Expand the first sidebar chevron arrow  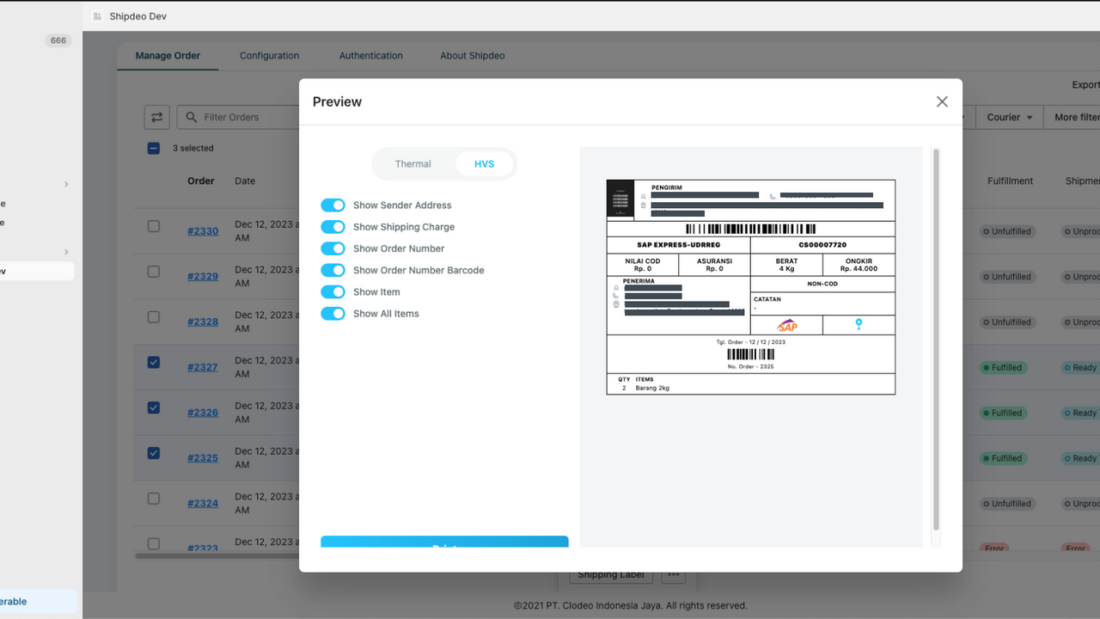coord(66,184)
